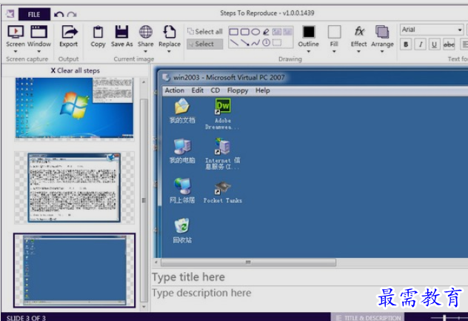
Task: Click the Share globe icon
Action: click(146, 32)
